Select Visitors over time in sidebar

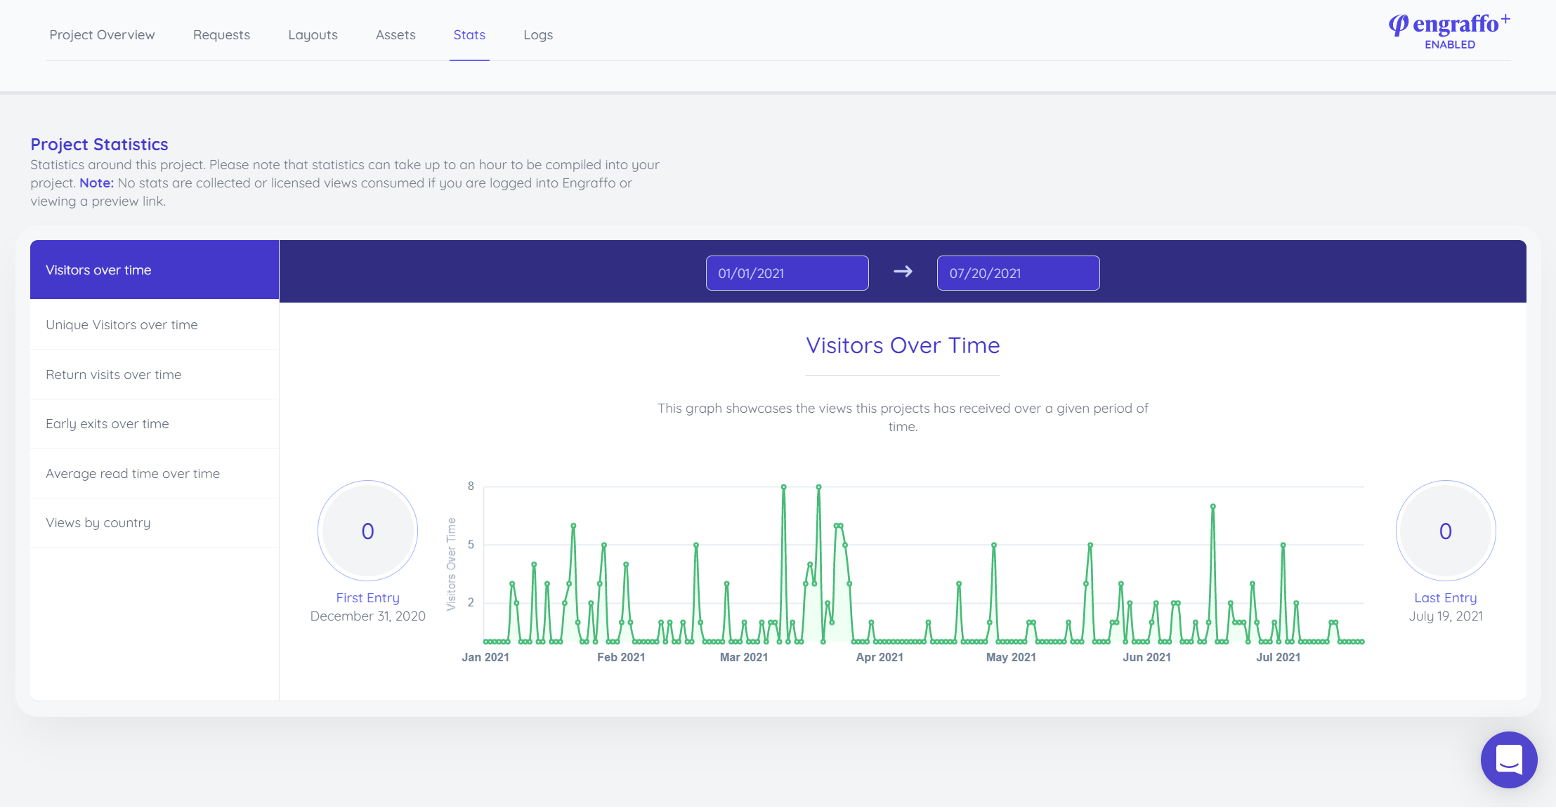tap(155, 270)
